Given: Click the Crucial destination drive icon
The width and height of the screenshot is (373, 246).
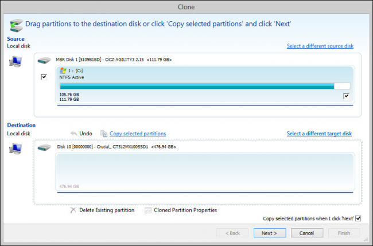Looking at the screenshot, I should click(44, 147).
